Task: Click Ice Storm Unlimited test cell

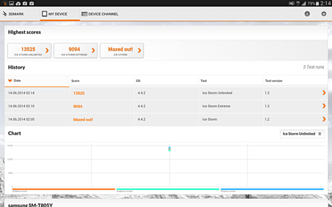Action: point(217,93)
